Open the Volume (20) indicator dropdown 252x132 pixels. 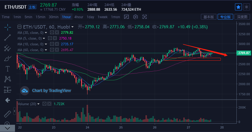pos(39,104)
